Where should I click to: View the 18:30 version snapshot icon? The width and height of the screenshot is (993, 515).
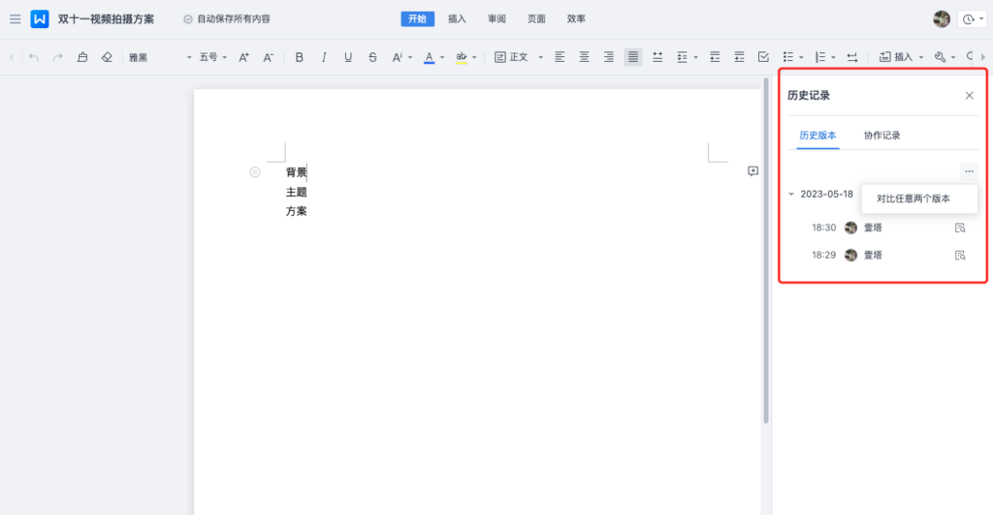(x=960, y=227)
